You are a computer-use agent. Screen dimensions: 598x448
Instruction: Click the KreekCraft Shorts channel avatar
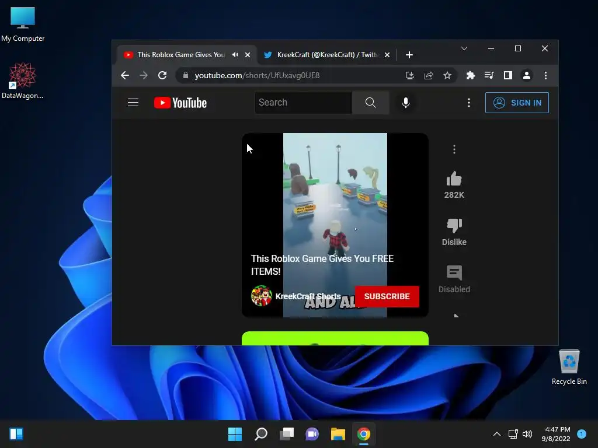pos(261,296)
